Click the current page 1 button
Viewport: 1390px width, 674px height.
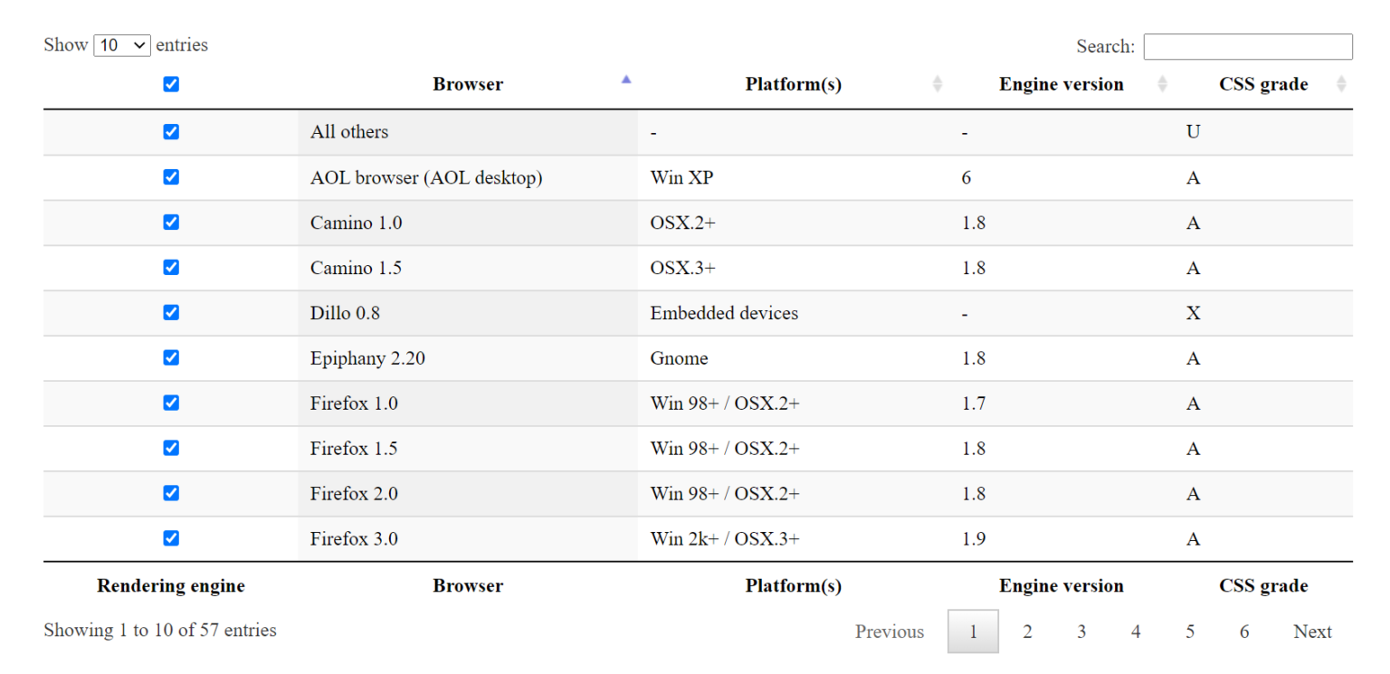click(x=973, y=631)
